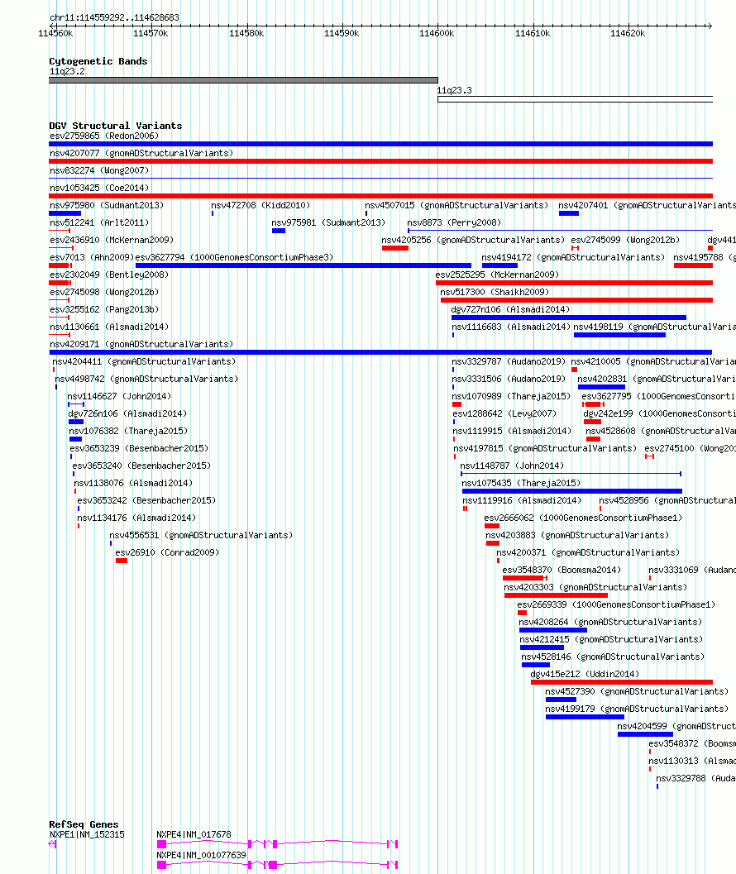
Task: Select esv2436910 (McKernan2009) label
Action: (x=112, y=239)
